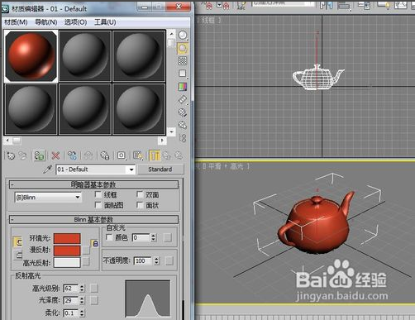Click 光泽度 spinner arrows
This screenshot has width=415, height=320.
coord(82,300)
